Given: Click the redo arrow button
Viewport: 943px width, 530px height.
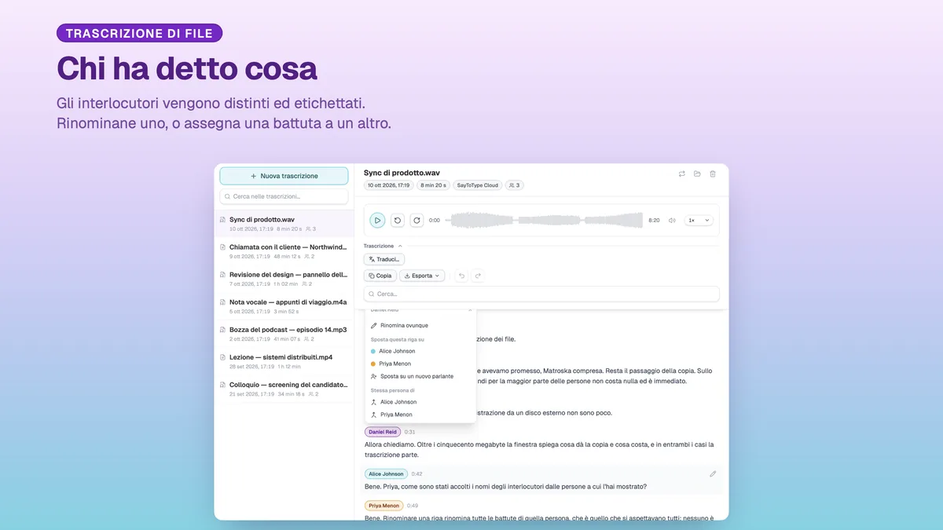Looking at the screenshot, I should [478, 276].
